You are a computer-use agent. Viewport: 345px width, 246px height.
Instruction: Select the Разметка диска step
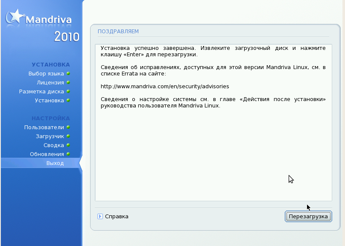(x=41, y=92)
